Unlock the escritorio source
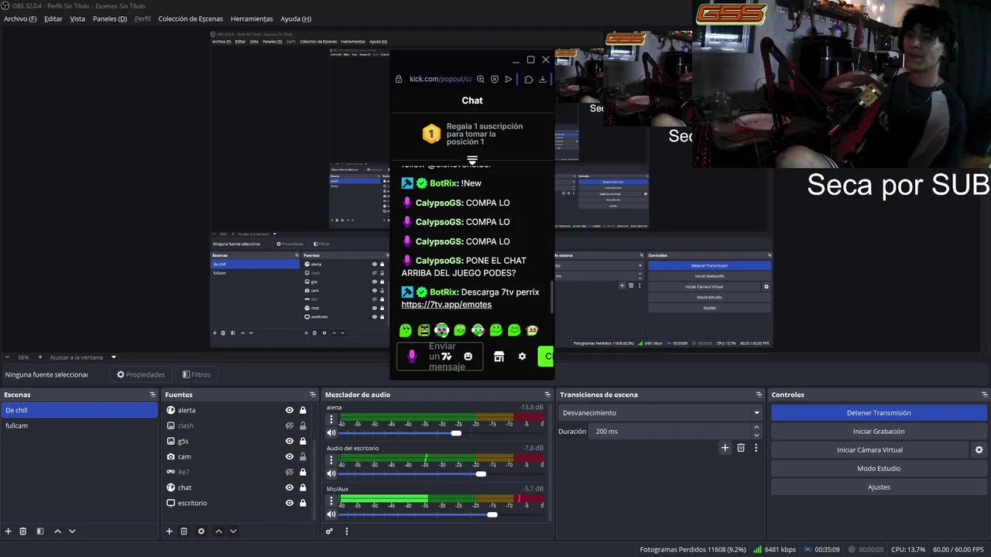The width and height of the screenshot is (991, 557). (303, 503)
